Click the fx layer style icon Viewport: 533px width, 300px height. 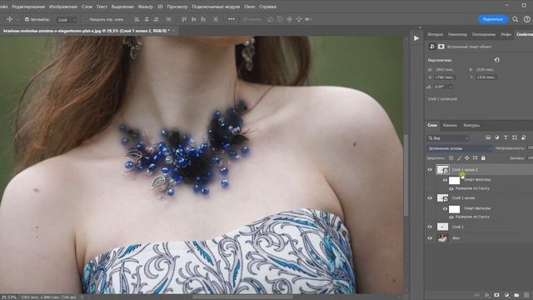486,295
